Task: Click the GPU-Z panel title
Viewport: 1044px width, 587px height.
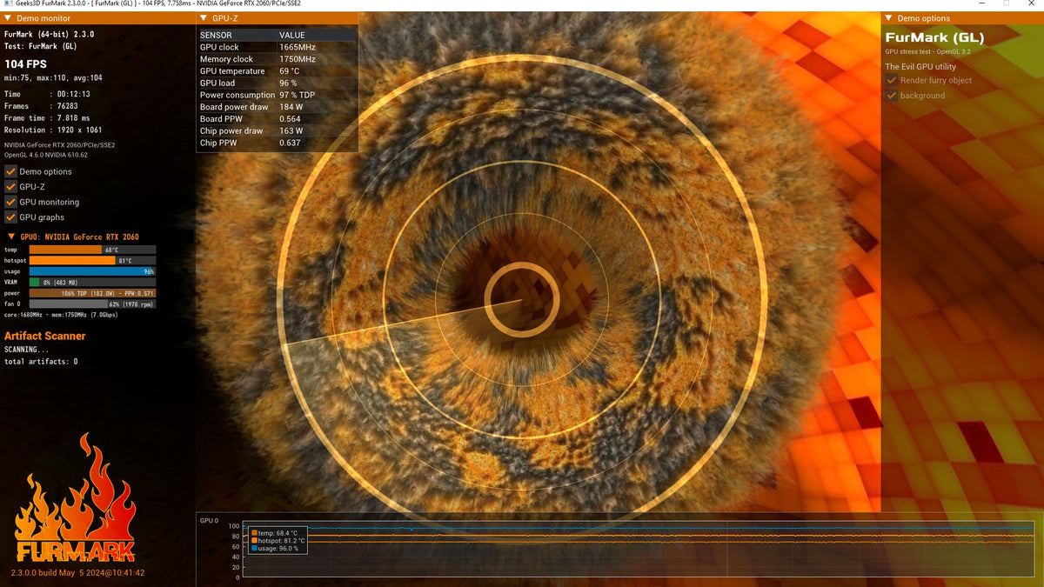Action: click(x=226, y=18)
